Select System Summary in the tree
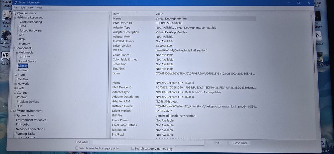334x154 pixels. 25,13
